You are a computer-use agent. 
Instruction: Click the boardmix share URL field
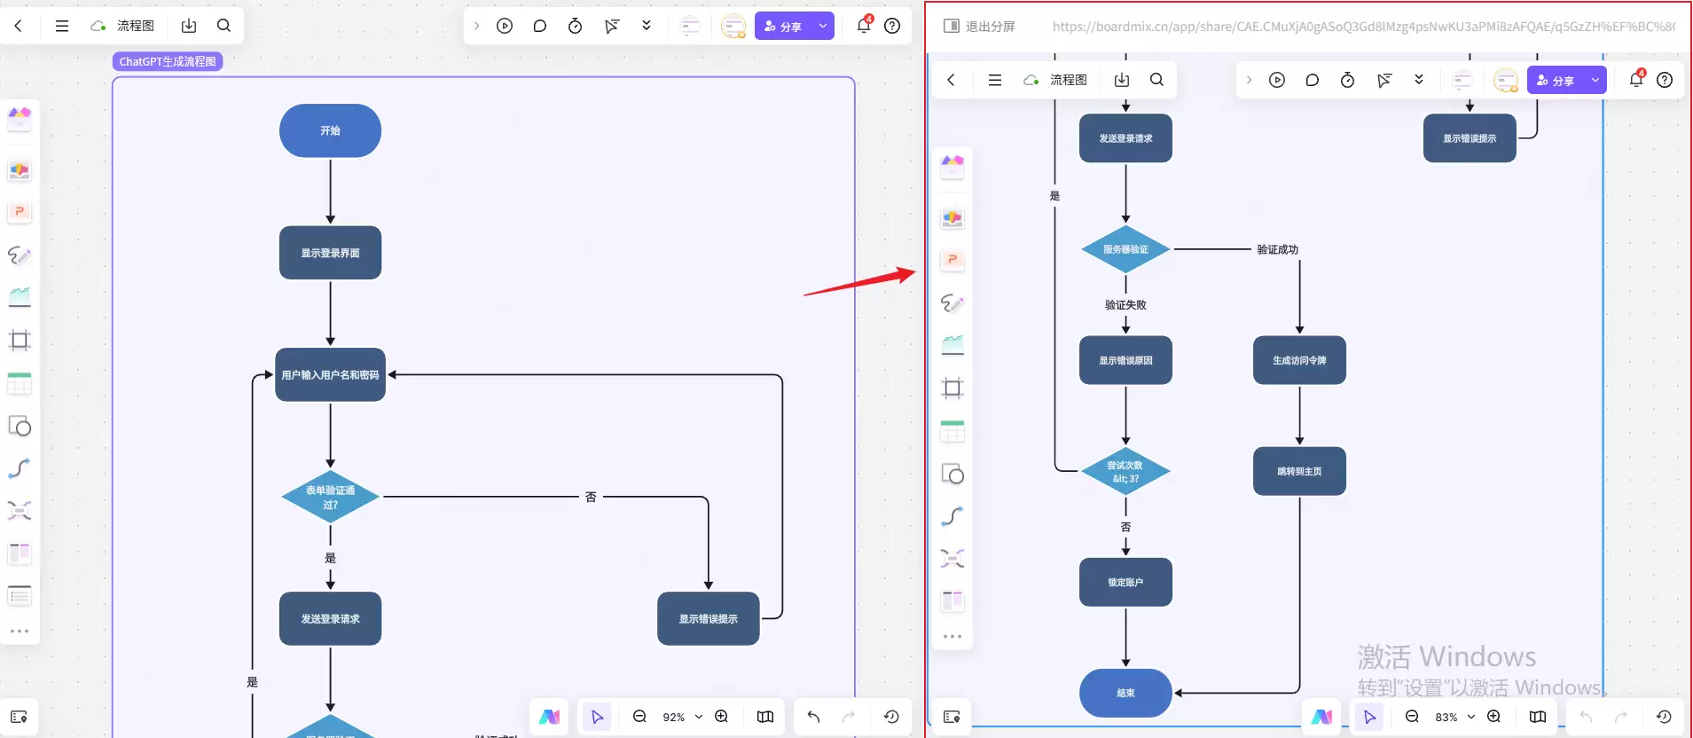pos(1364,27)
